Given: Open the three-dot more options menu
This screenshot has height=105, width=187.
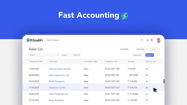Looking at the screenshot, I should [157, 55].
